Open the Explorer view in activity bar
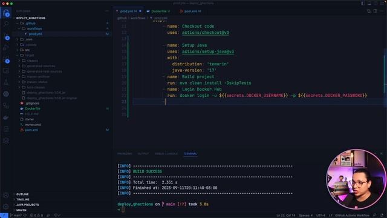 (6, 12)
